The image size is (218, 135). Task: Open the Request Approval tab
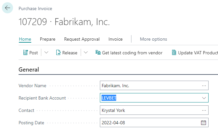[x=82, y=39]
